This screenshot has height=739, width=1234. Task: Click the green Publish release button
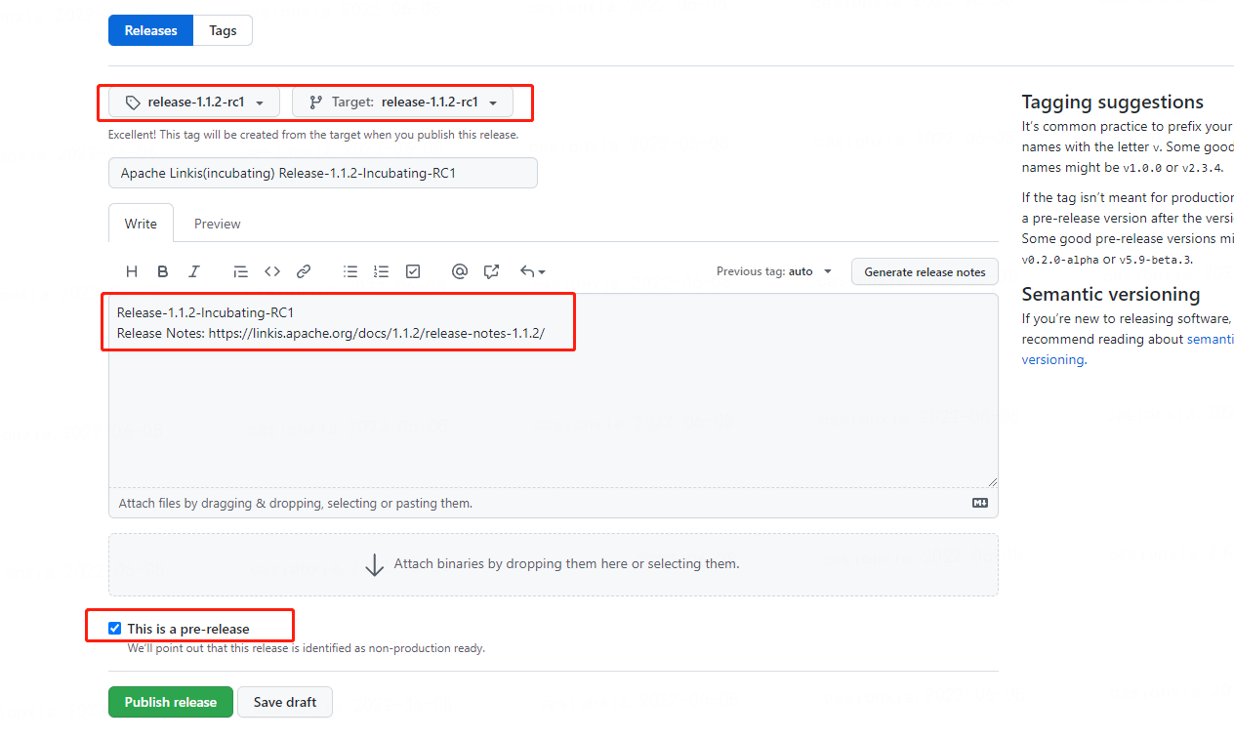pyautogui.click(x=171, y=702)
